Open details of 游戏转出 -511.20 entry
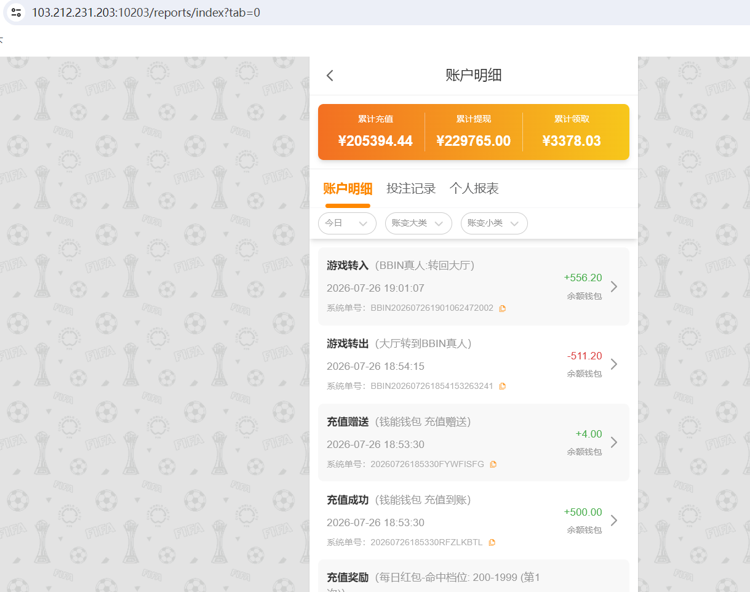Viewport: 750px width, 592px height. (613, 364)
